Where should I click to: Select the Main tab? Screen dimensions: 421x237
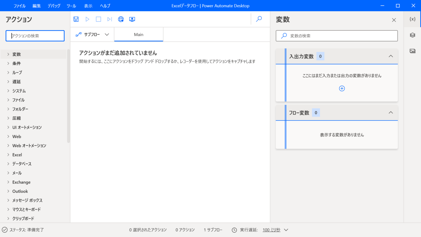point(139,34)
